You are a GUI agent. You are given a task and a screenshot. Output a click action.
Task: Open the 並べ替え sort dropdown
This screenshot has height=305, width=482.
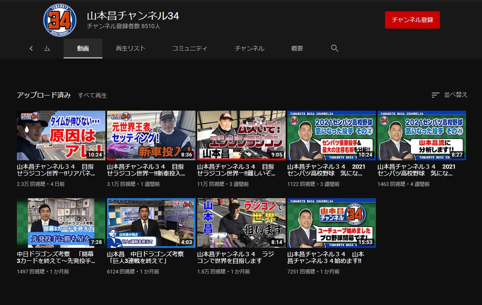(450, 95)
